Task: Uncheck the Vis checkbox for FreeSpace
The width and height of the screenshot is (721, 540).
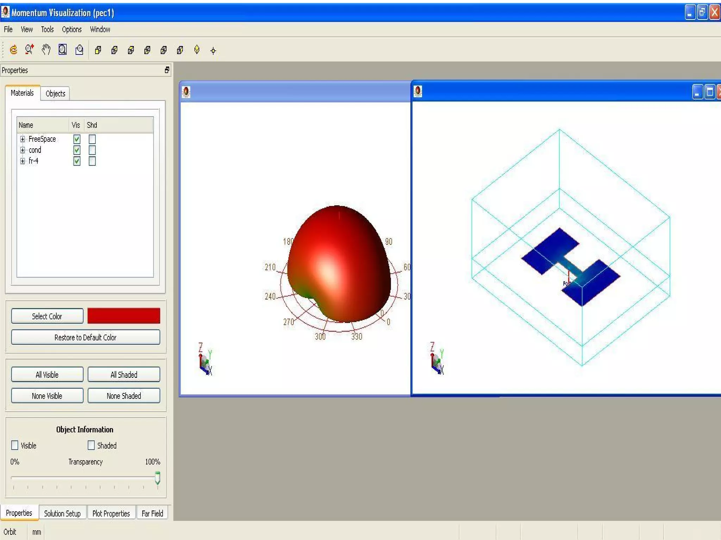Action: tap(77, 139)
